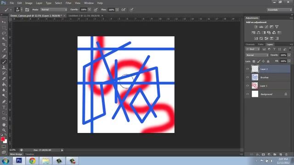
Task: Open Chrome from the taskbar
Action: (x=32, y=161)
